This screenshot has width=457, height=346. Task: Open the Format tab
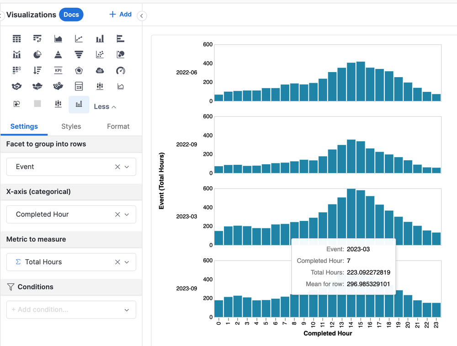(118, 126)
